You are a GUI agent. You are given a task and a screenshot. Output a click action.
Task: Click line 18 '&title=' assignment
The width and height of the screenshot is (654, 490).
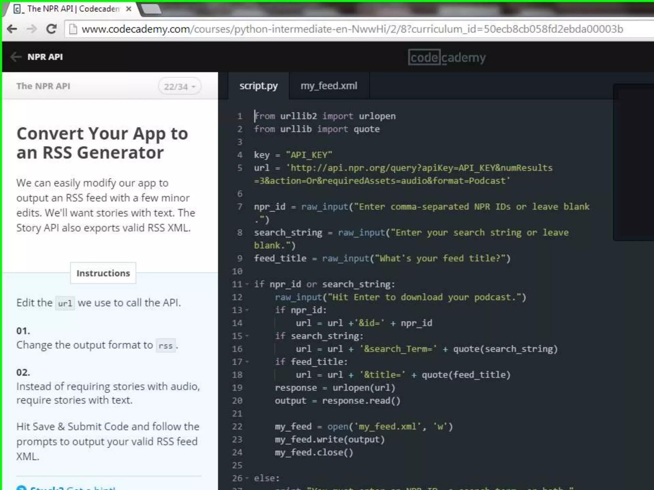[x=403, y=375]
